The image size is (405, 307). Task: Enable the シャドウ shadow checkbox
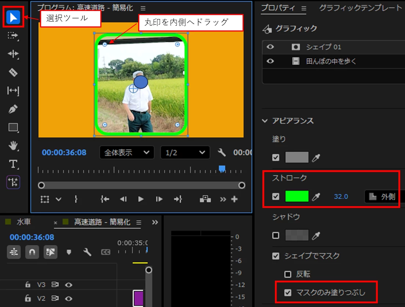tap(276, 235)
